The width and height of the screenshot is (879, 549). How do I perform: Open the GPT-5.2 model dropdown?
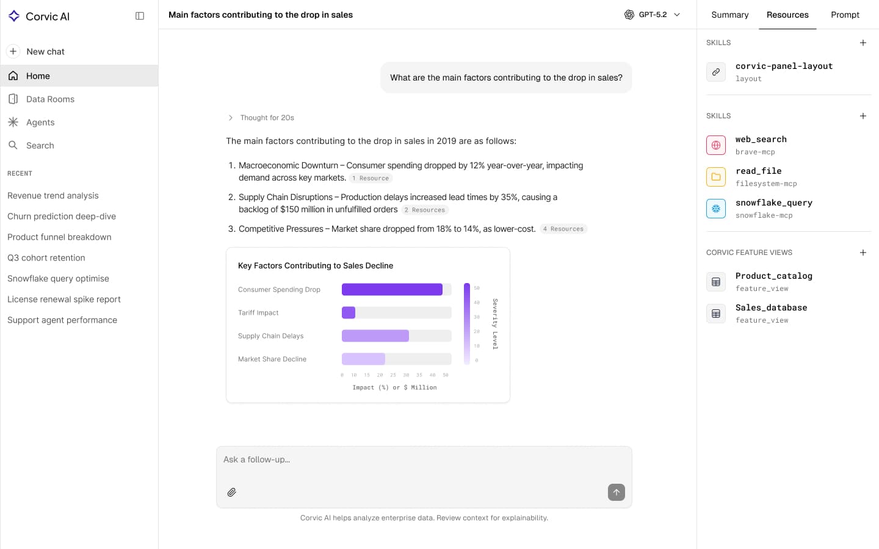pyautogui.click(x=653, y=14)
